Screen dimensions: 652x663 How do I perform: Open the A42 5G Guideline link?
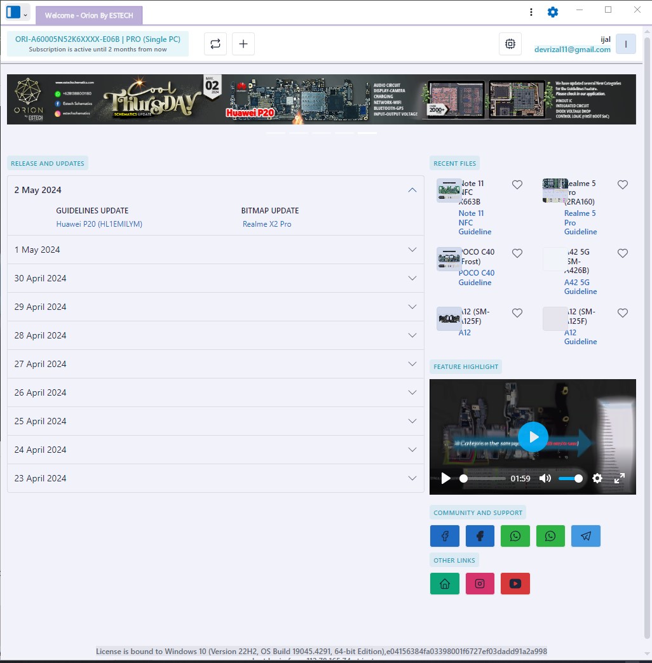tap(580, 287)
